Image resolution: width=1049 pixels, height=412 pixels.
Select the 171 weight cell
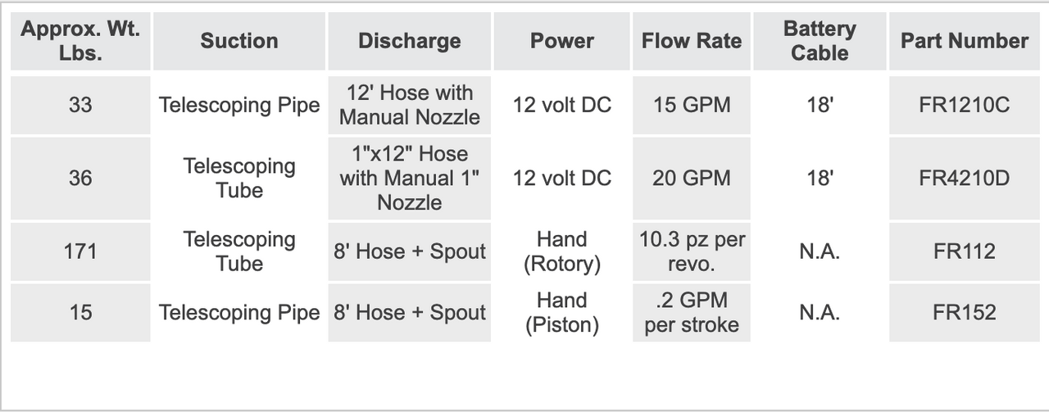tap(80, 251)
